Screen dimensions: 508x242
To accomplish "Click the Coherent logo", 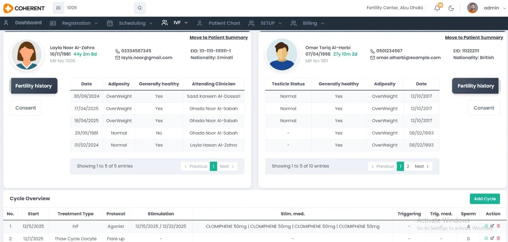I will point(24,8).
